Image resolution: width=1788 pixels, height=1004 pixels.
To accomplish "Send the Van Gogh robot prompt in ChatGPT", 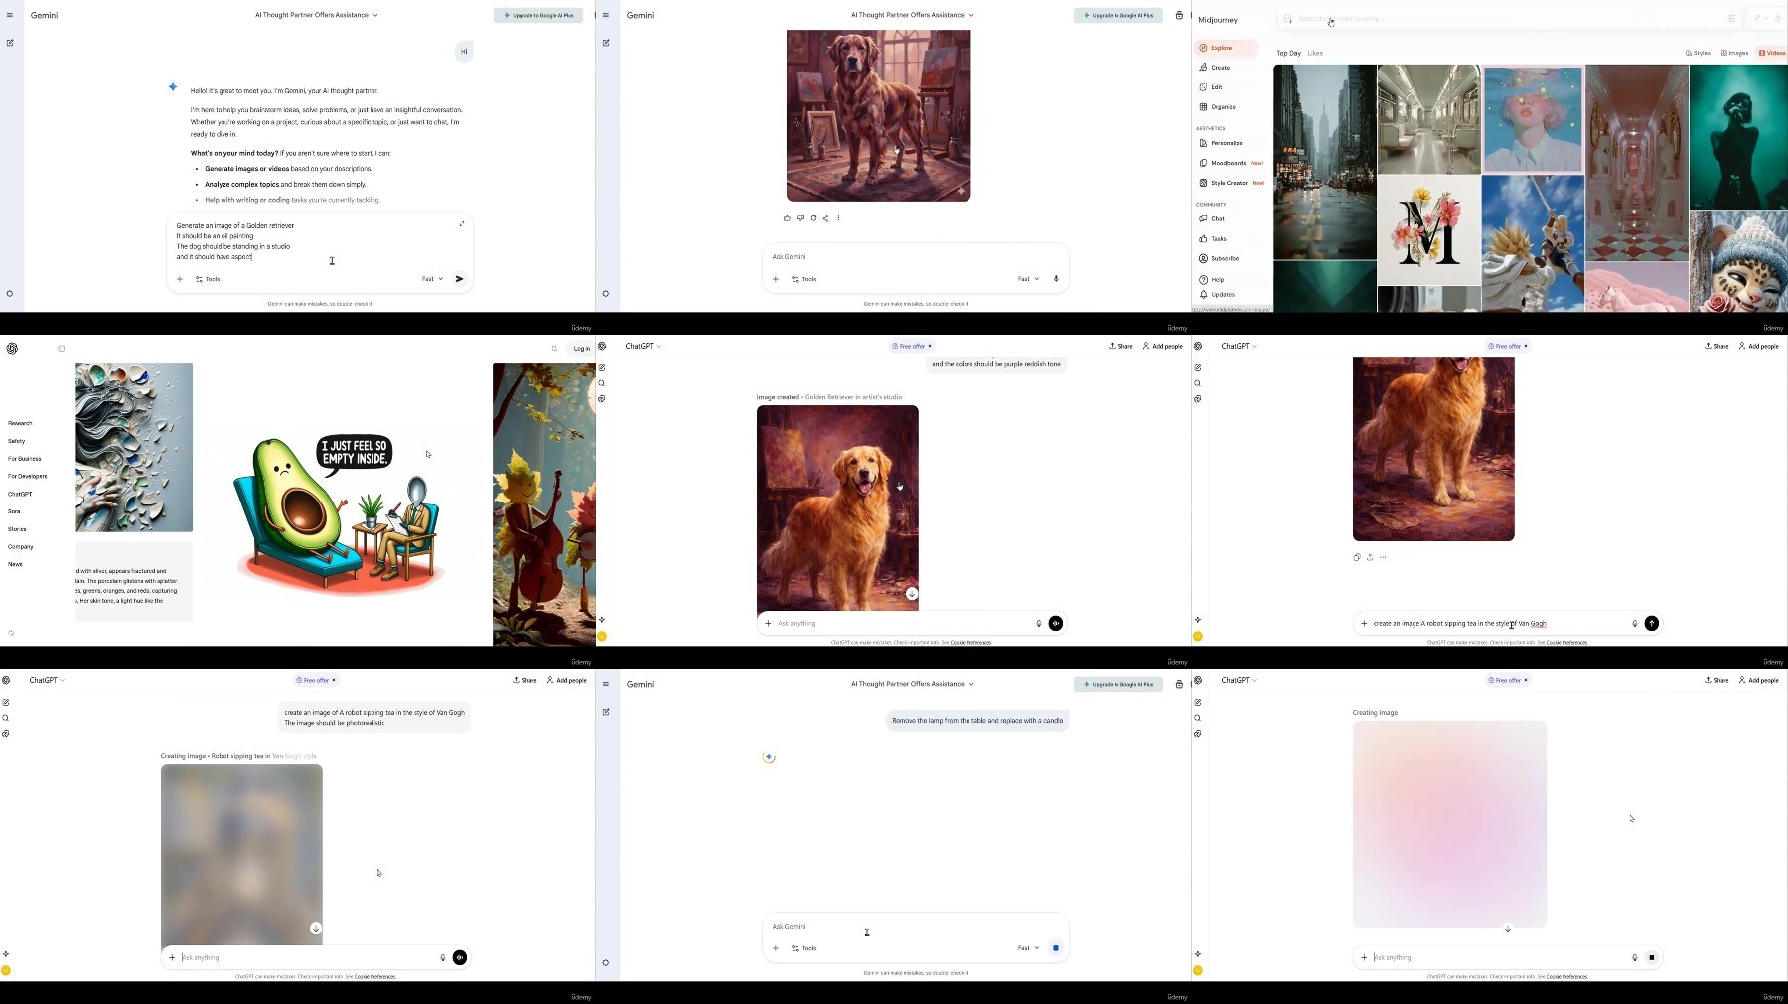I will point(1651,624).
